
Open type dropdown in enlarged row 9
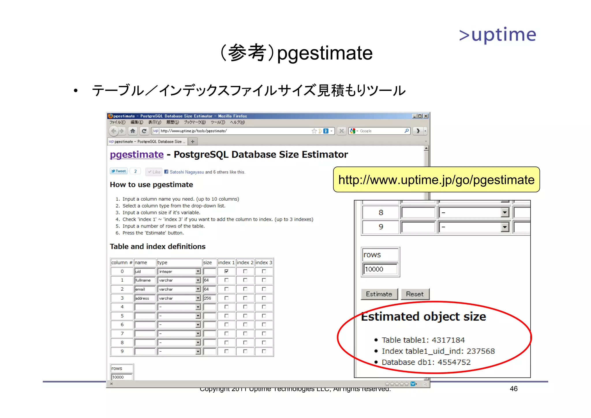click(474, 227)
